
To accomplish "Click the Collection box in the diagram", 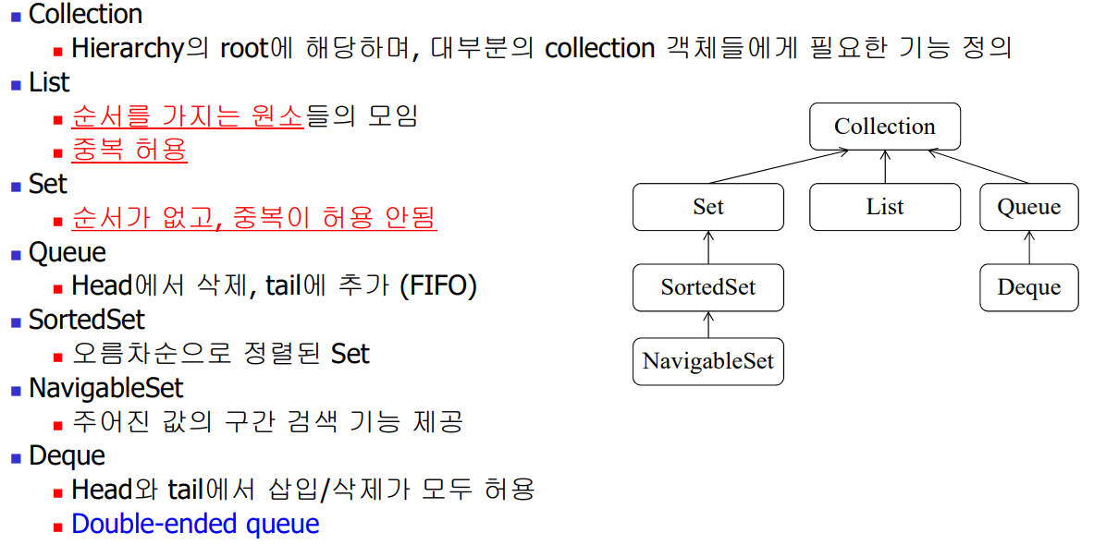I will (885, 127).
